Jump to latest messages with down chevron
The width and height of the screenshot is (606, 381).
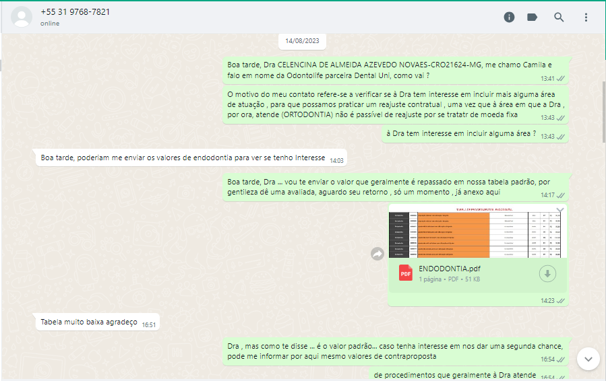point(588,359)
